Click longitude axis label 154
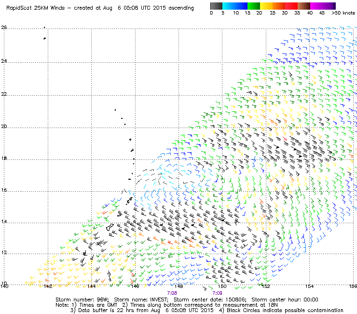 tap(309, 286)
